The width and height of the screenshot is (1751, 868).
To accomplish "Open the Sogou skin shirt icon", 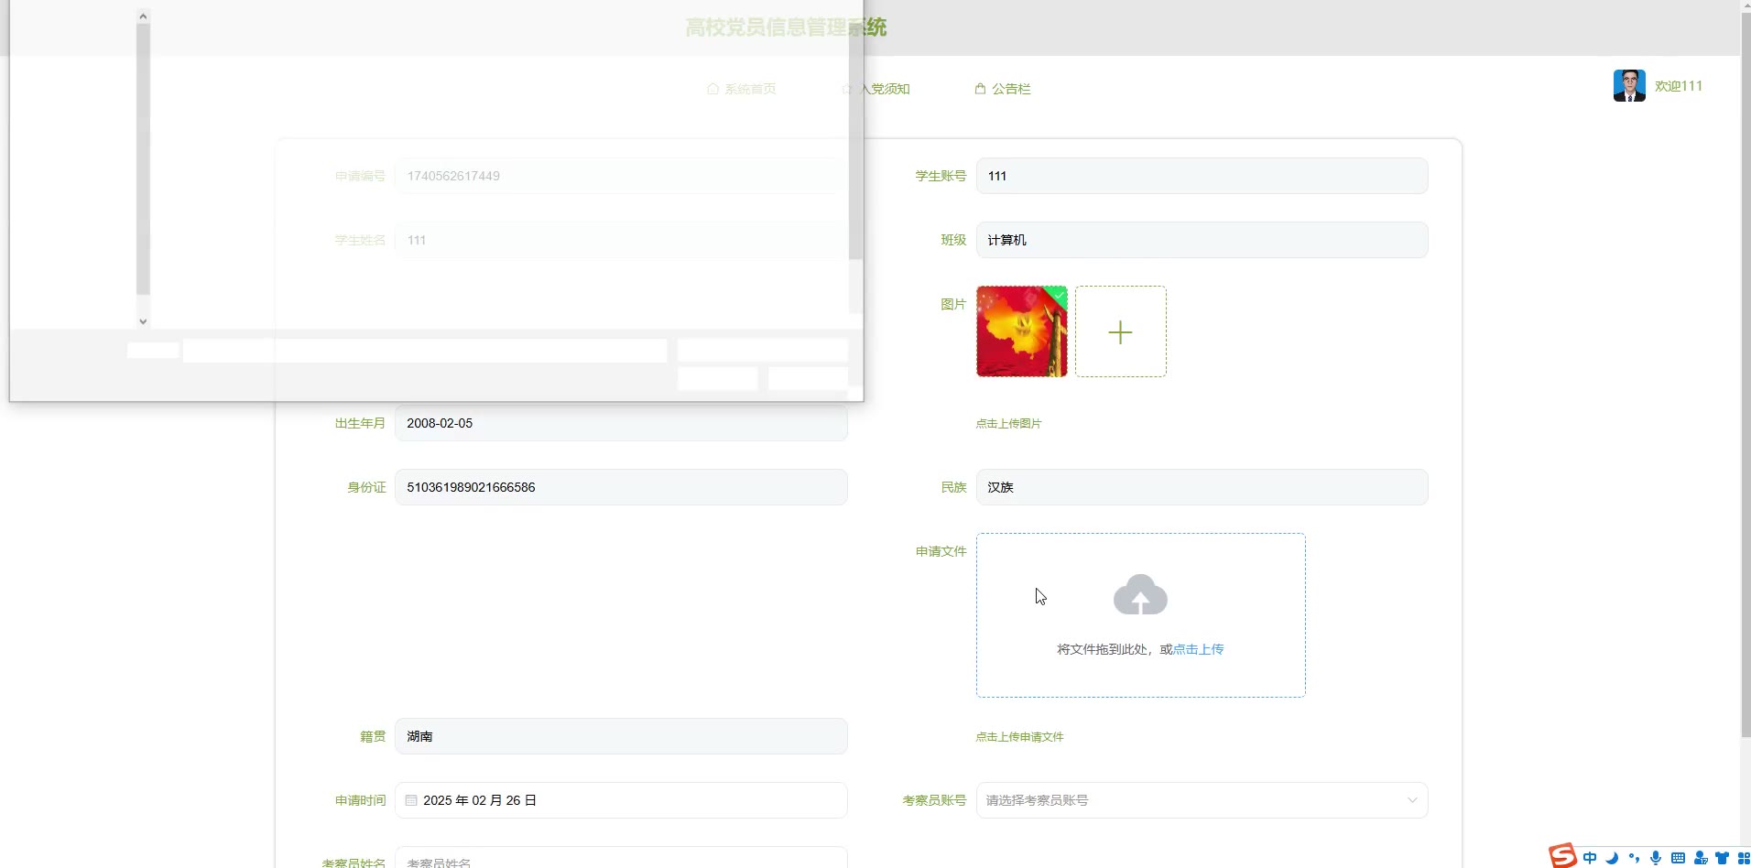I will point(1723,858).
